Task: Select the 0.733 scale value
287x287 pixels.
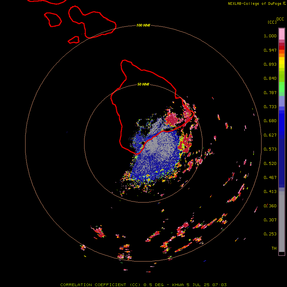Action: point(270,107)
